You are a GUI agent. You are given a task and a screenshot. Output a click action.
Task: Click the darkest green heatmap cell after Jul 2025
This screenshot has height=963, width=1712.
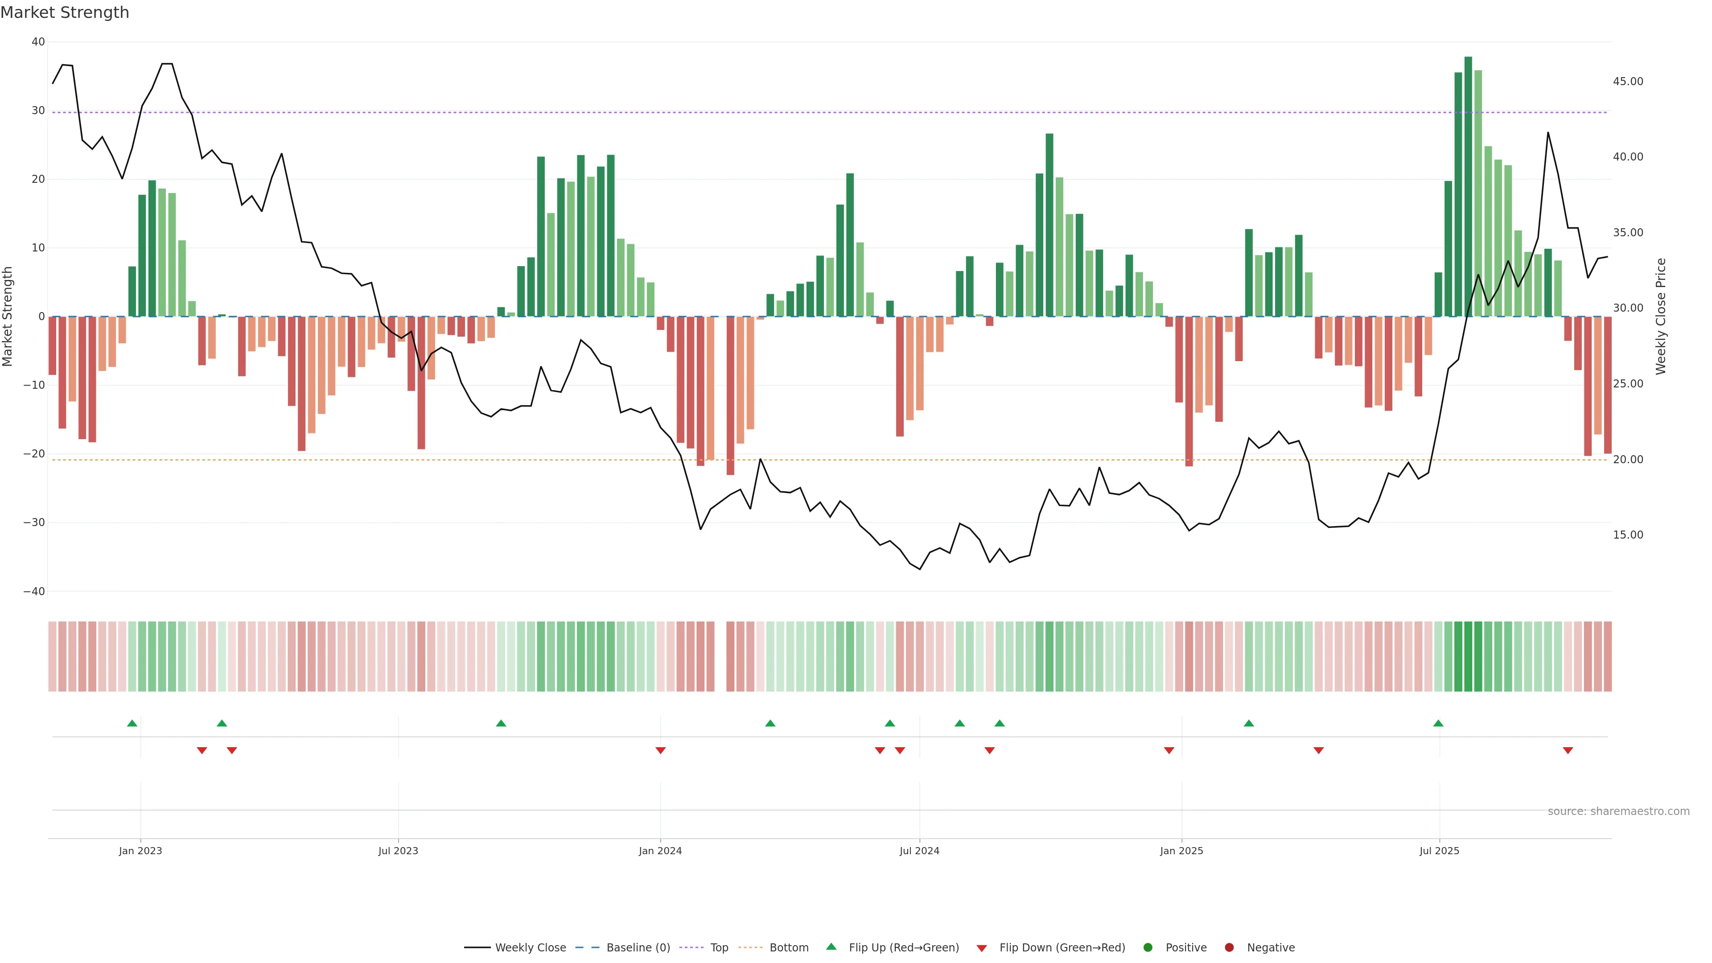tap(1468, 656)
